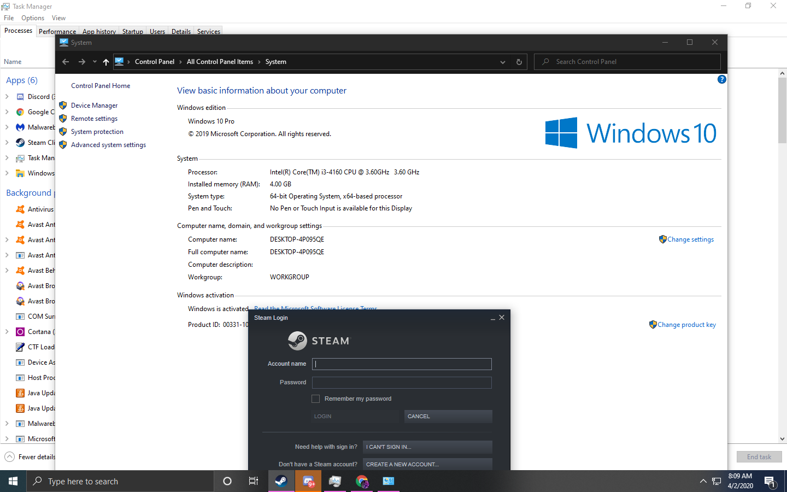Show hidden system tray icons
The width and height of the screenshot is (787, 492).
[x=703, y=481]
